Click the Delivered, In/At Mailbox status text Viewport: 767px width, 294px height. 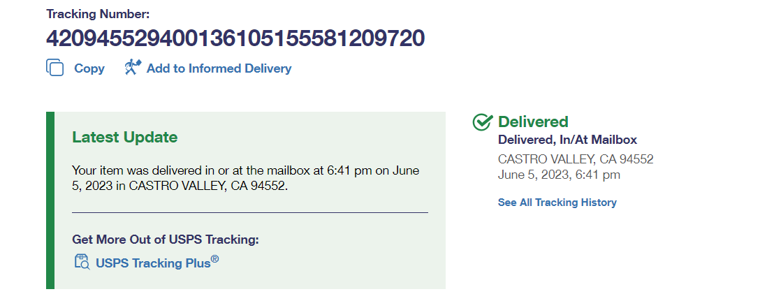[567, 140]
